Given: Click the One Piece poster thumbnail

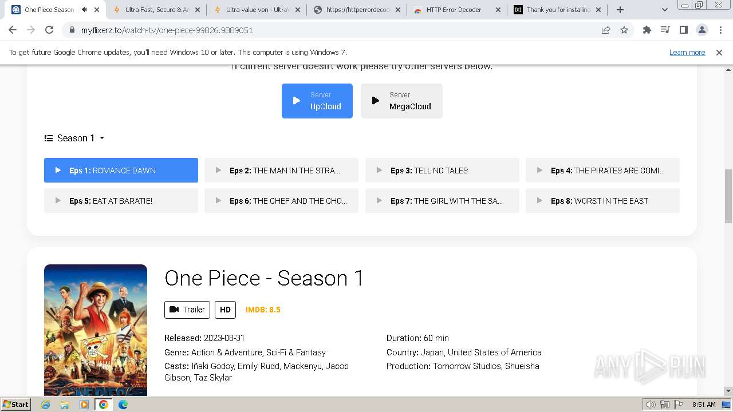Looking at the screenshot, I should click(x=96, y=330).
